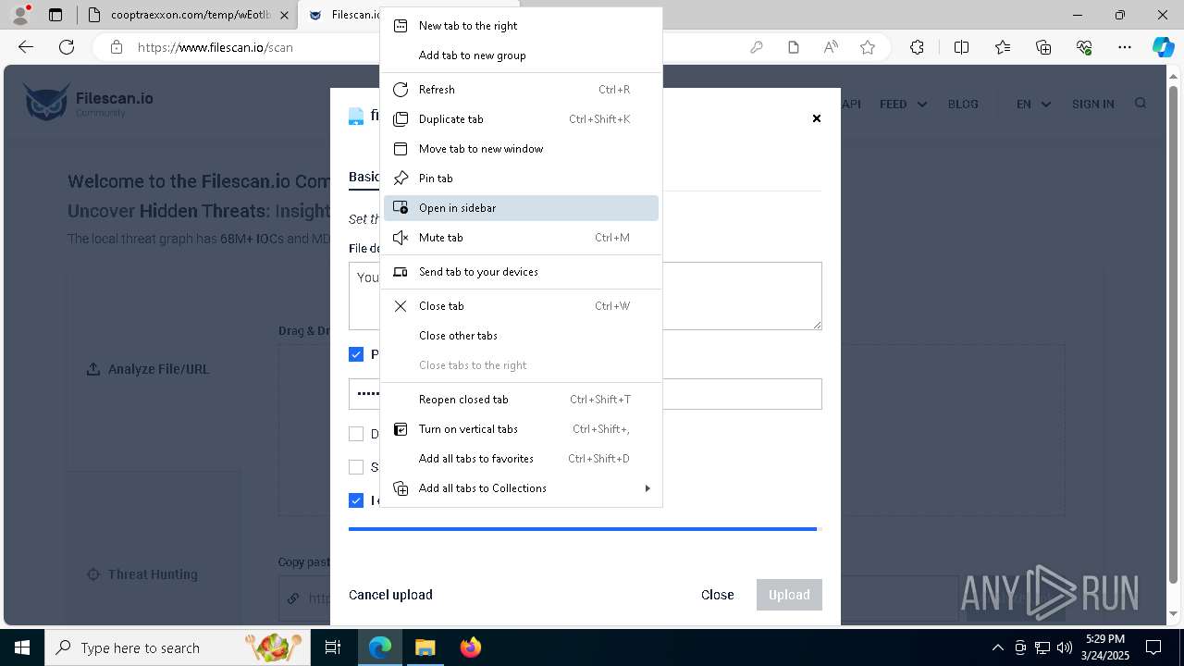Choose Duplicate tab

point(522,119)
